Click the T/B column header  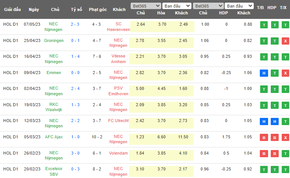(261, 8)
